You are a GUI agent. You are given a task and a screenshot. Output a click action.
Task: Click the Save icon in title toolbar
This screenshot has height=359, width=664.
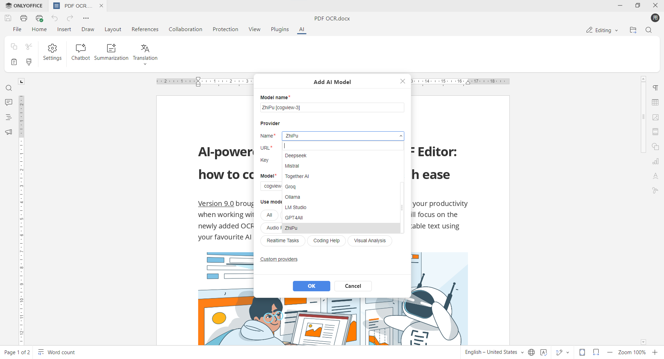[8, 18]
